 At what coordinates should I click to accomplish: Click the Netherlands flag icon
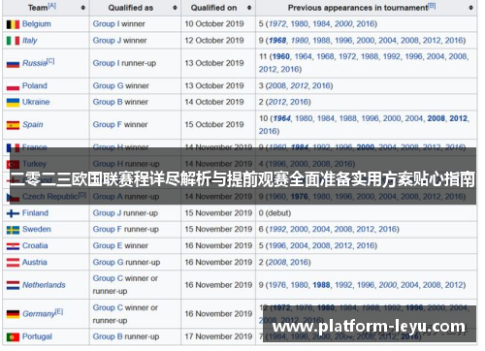(13, 285)
